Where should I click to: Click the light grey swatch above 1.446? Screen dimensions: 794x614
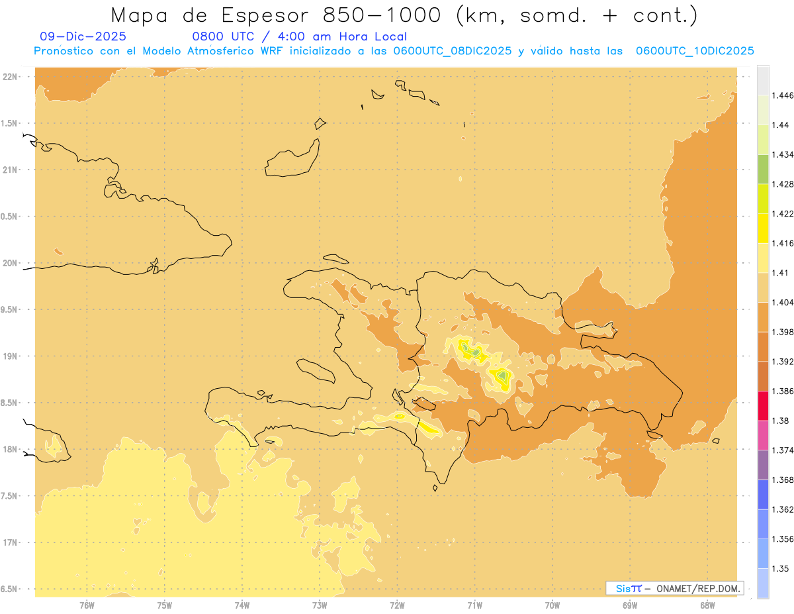click(763, 80)
